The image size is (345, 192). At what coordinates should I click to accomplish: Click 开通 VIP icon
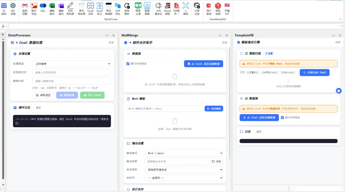point(227,9)
